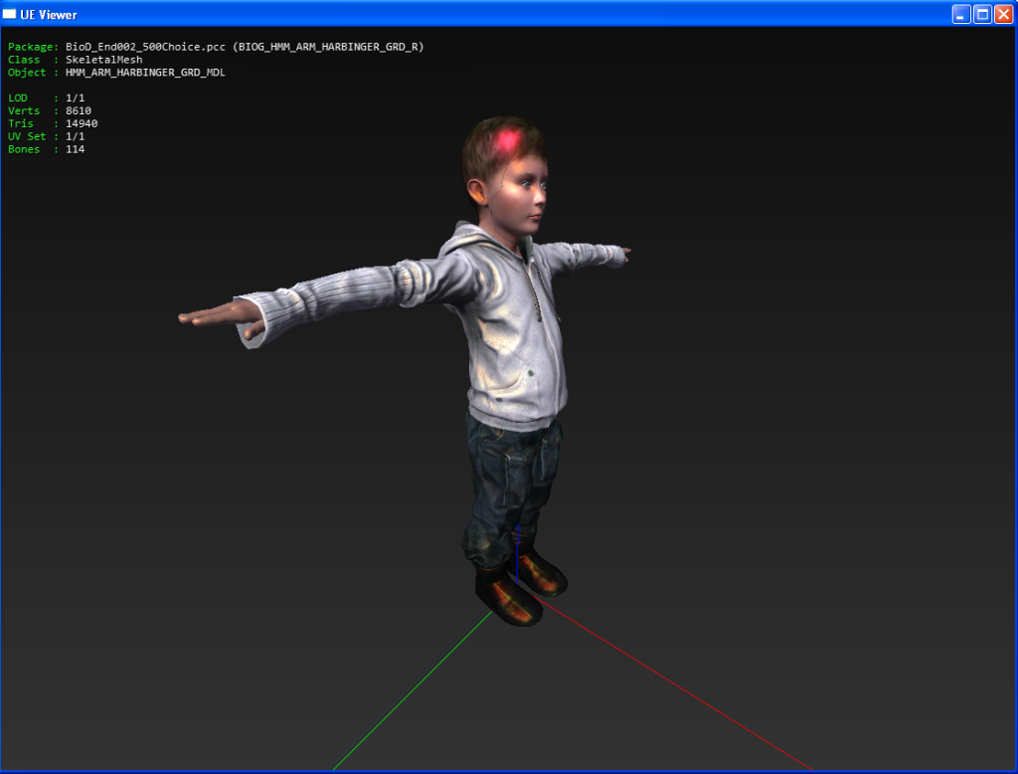Minimize the UE Viewer window
The width and height of the screenshot is (1018, 774).
coord(961,14)
